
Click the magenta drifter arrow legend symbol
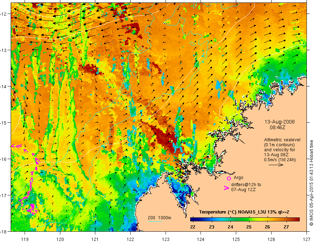click(x=227, y=188)
